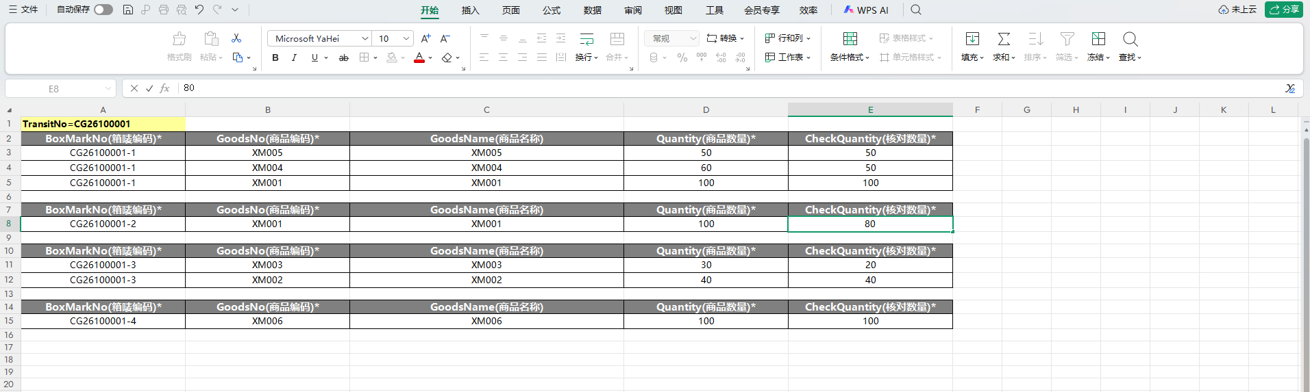This screenshot has width=1310, height=392.
Task: Switch to the 页面 tab
Action: point(511,10)
